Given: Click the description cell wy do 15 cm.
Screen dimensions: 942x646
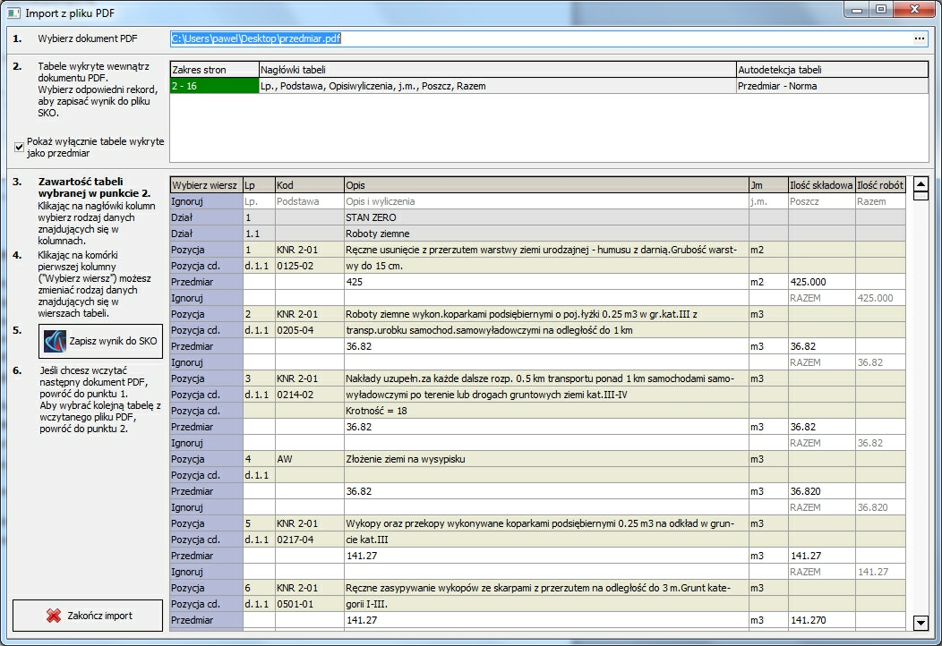Looking at the screenshot, I should click(x=546, y=266).
